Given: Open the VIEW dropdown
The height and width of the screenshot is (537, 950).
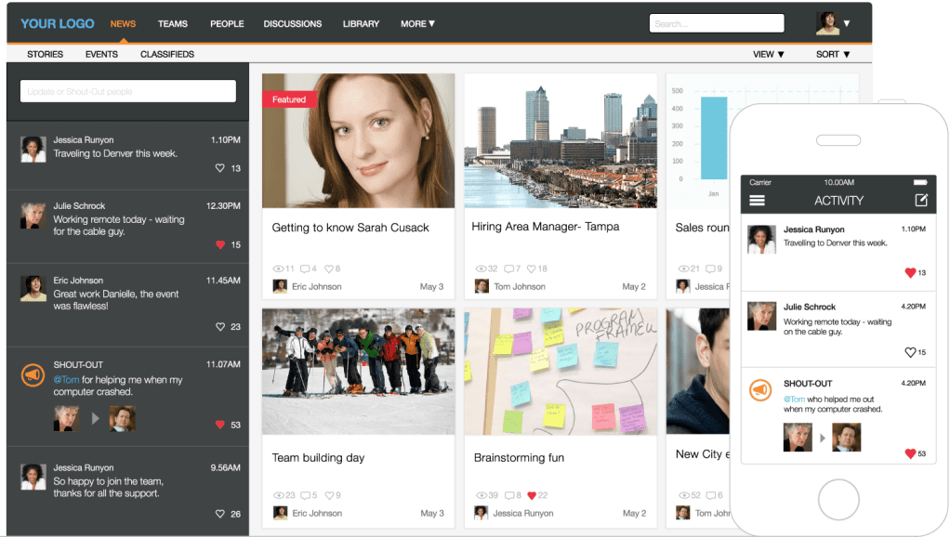Looking at the screenshot, I should point(768,54).
